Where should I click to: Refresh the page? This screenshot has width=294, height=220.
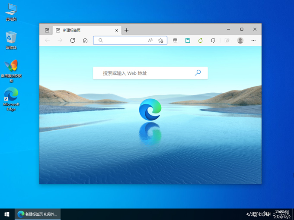click(x=73, y=41)
